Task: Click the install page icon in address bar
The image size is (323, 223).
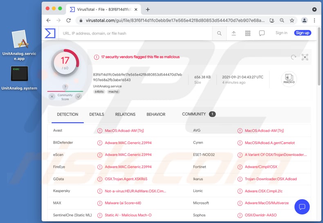Action: pyautogui.click(x=272, y=20)
